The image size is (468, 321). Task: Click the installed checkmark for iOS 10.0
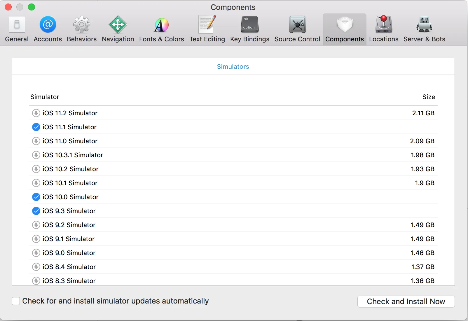(x=36, y=197)
